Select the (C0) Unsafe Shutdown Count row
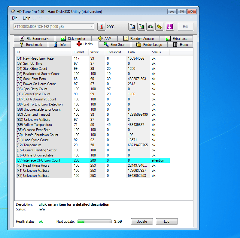 (93, 135)
